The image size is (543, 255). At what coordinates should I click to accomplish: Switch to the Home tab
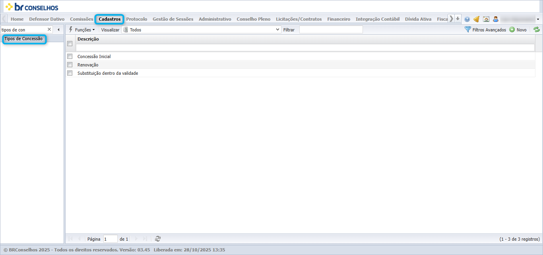17,19
